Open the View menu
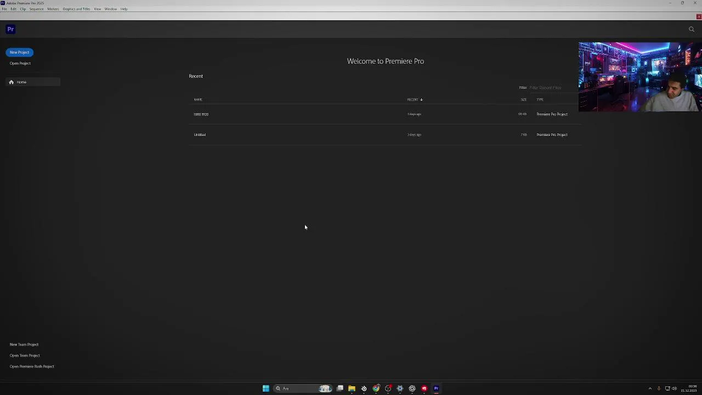The width and height of the screenshot is (702, 395). [x=97, y=9]
